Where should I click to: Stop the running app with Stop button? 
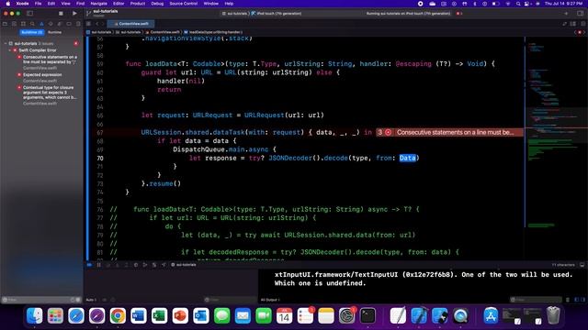click(x=61, y=14)
